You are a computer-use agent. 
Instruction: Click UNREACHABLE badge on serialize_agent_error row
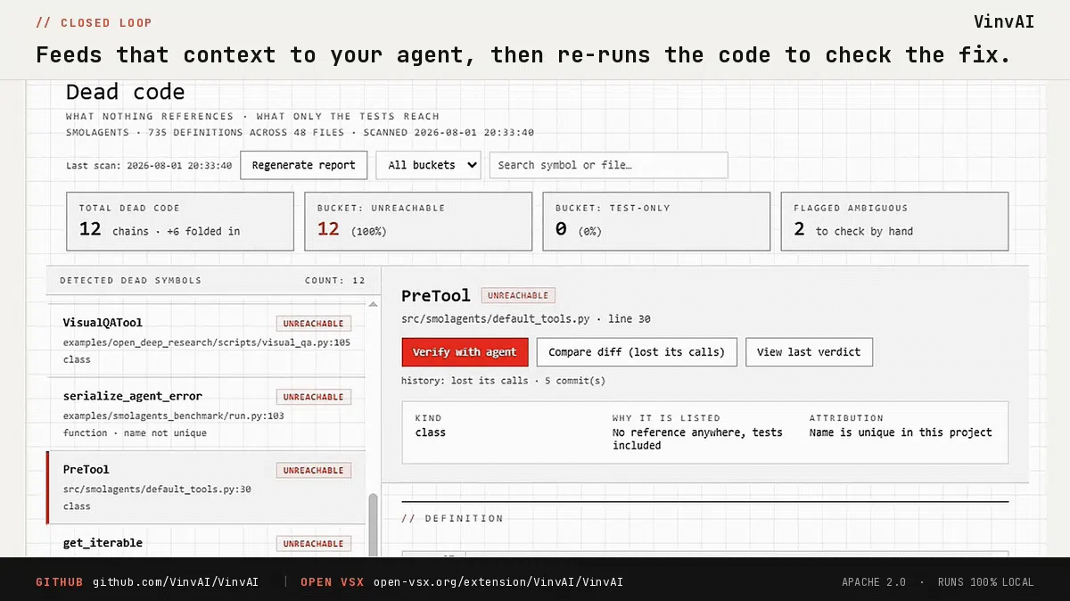pos(313,397)
